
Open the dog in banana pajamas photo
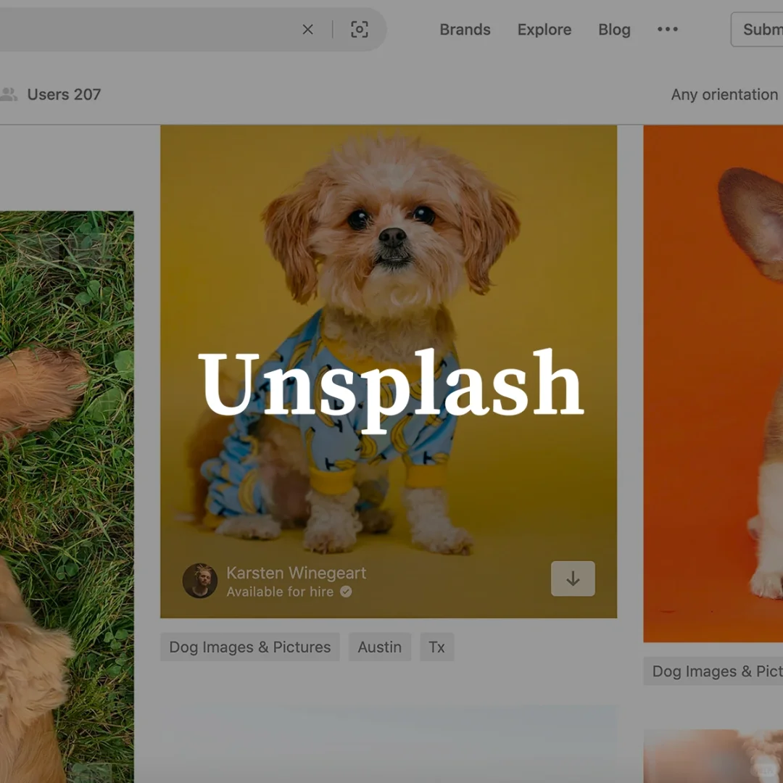pos(389,371)
